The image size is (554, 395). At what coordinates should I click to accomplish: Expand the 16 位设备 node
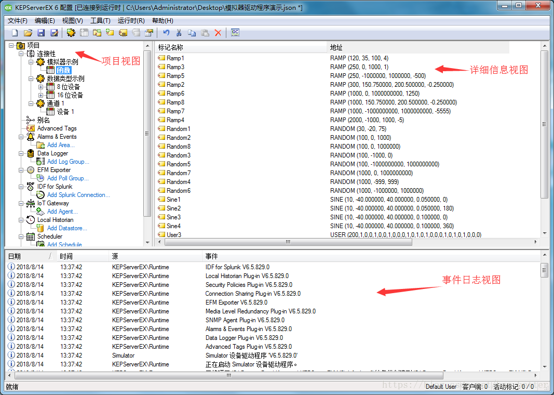tap(41, 95)
